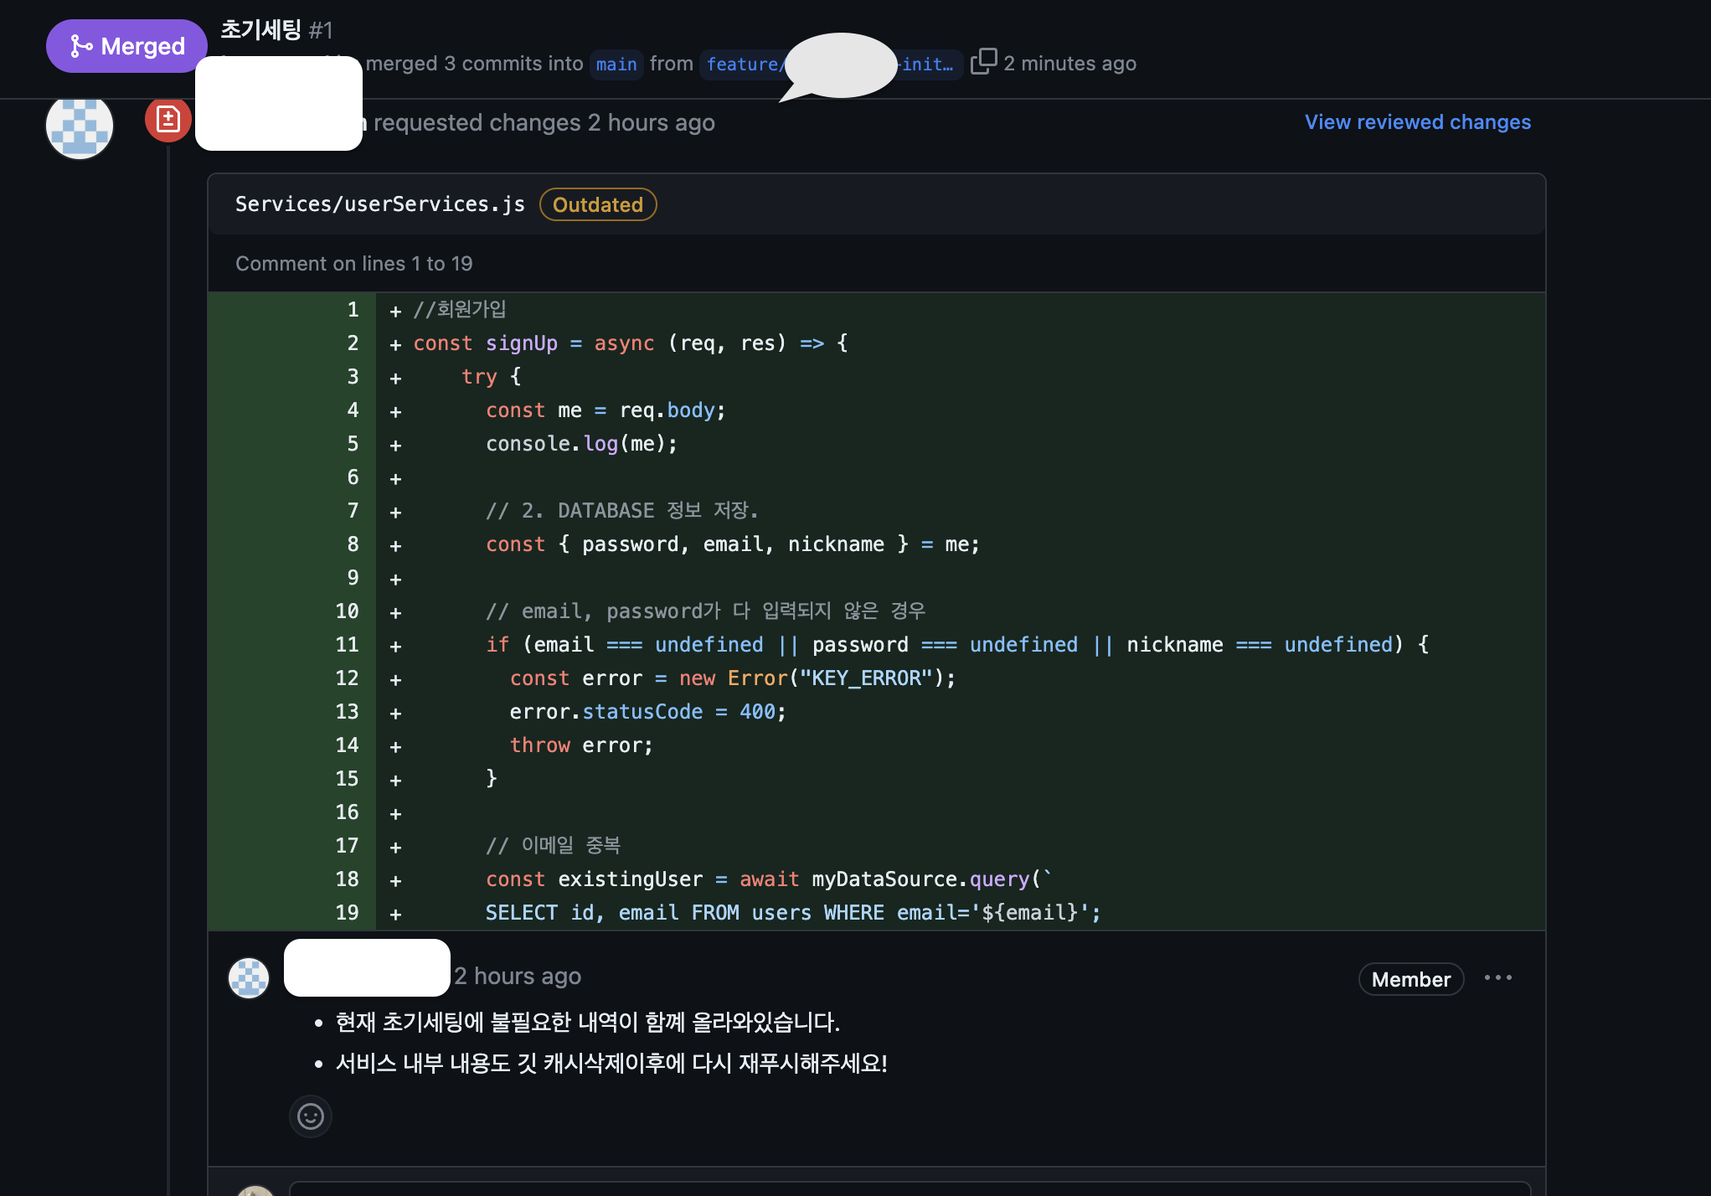Open the main branch link
This screenshot has height=1196, width=1711.
(x=616, y=64)
